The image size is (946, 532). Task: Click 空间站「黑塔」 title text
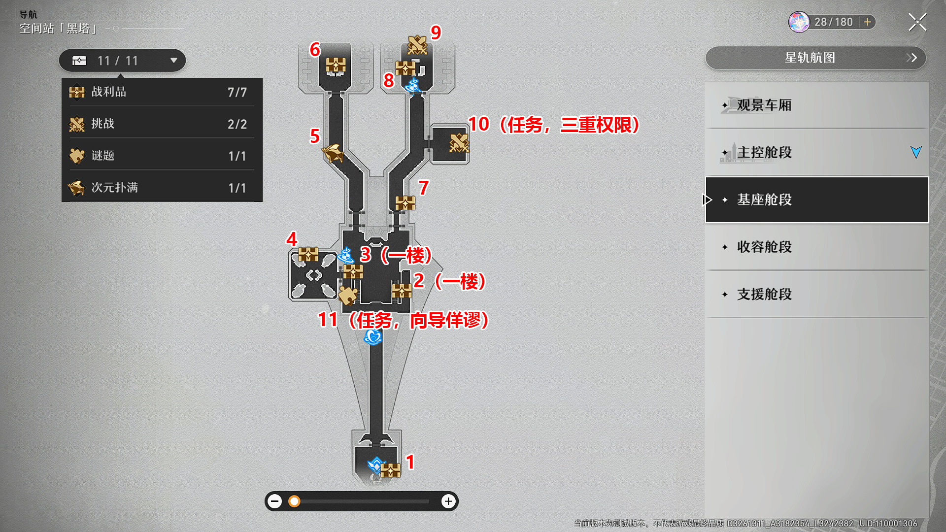point(58,29)
